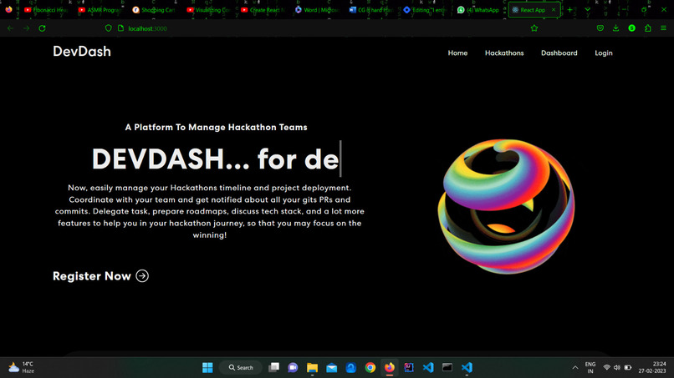Open the Windows Start menu

(207, 367)
